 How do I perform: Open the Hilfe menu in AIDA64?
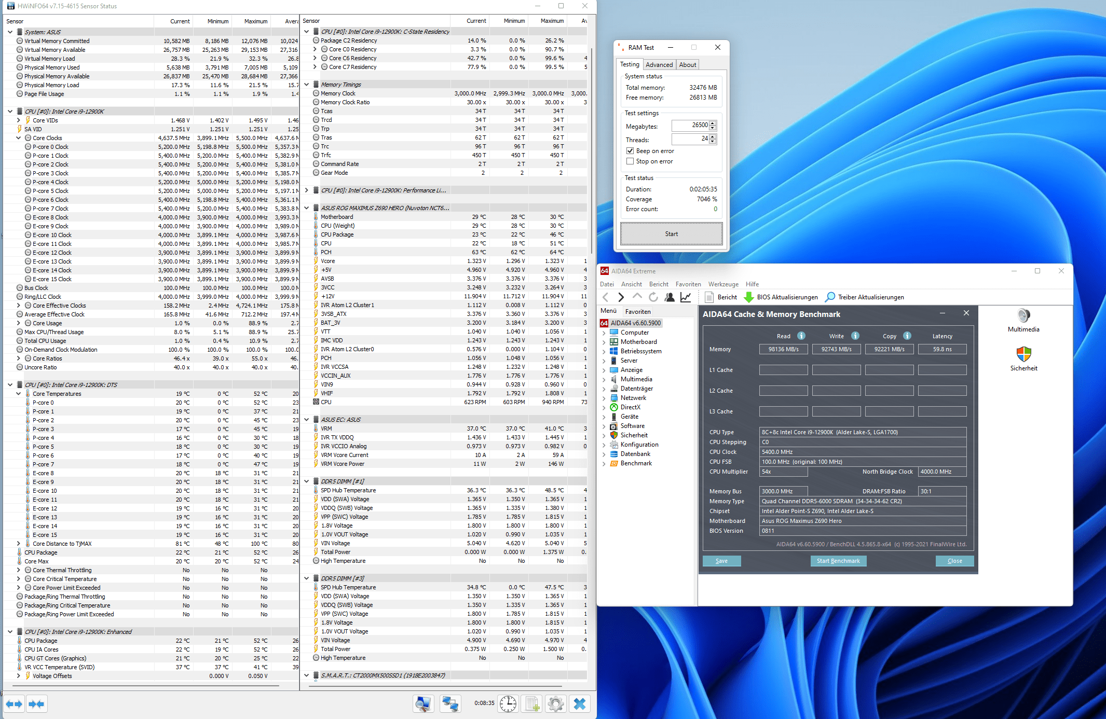pos(752,284)
